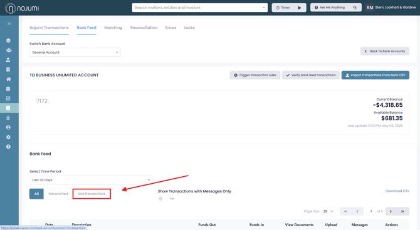The image size is (420, 230).
Task: Open the Reconciliation tab
Action: (x=144, y=27)
